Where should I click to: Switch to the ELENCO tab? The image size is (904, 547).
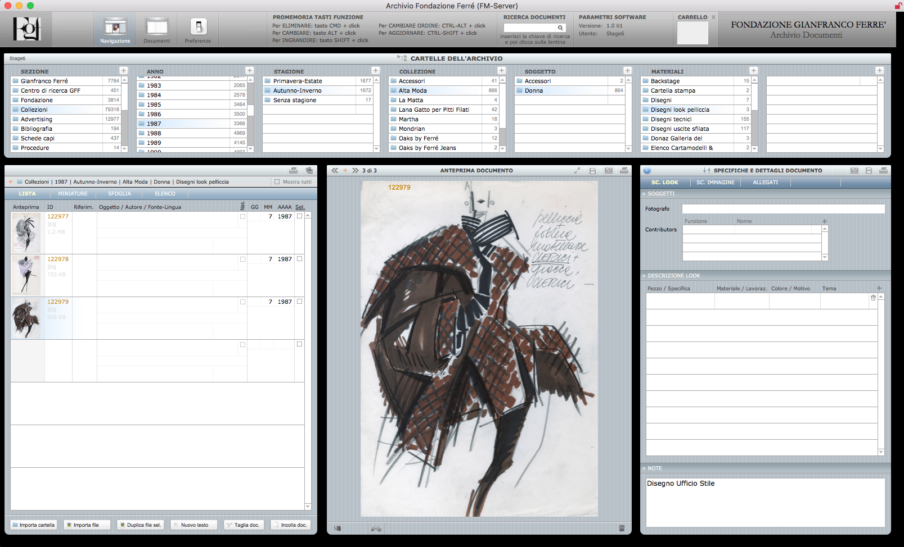tap(165, 193)
